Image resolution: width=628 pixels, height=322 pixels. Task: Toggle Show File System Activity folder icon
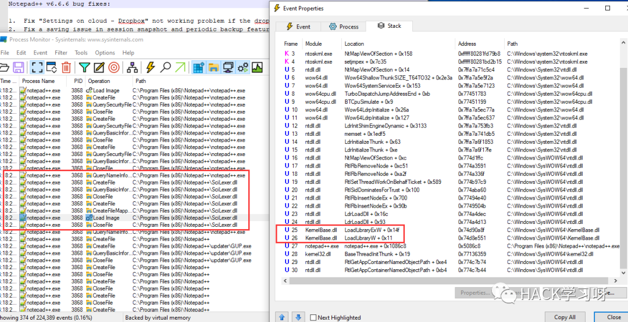pyautogui.click(x=213, y=67)
